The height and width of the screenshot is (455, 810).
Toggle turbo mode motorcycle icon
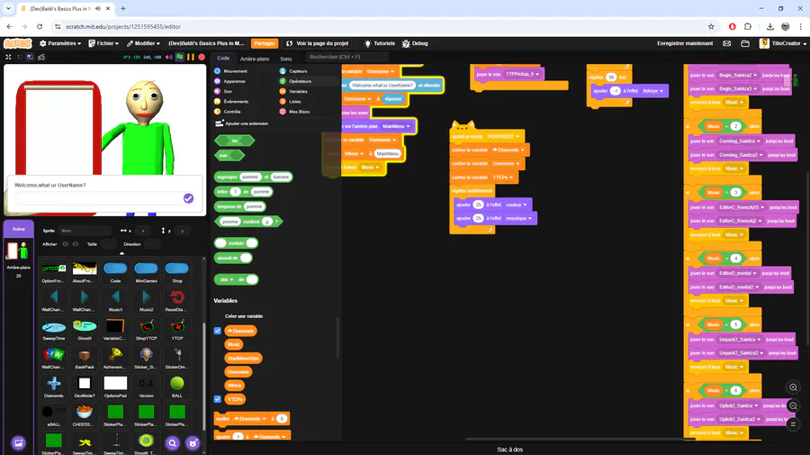[41, 57]
